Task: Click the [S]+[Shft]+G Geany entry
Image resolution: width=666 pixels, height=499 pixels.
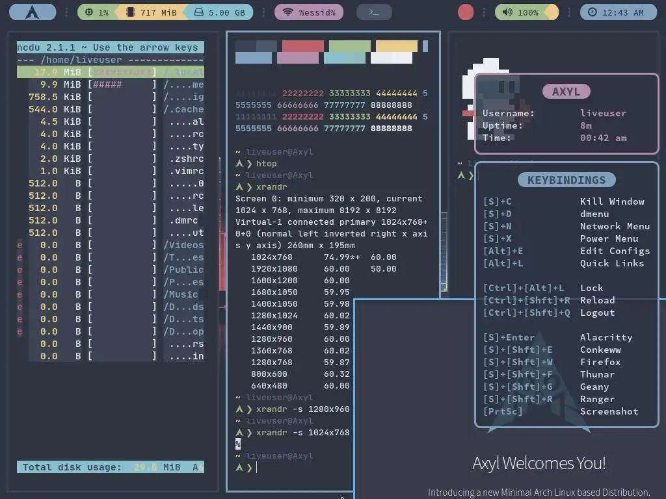Action: click(x=546, y=387)
